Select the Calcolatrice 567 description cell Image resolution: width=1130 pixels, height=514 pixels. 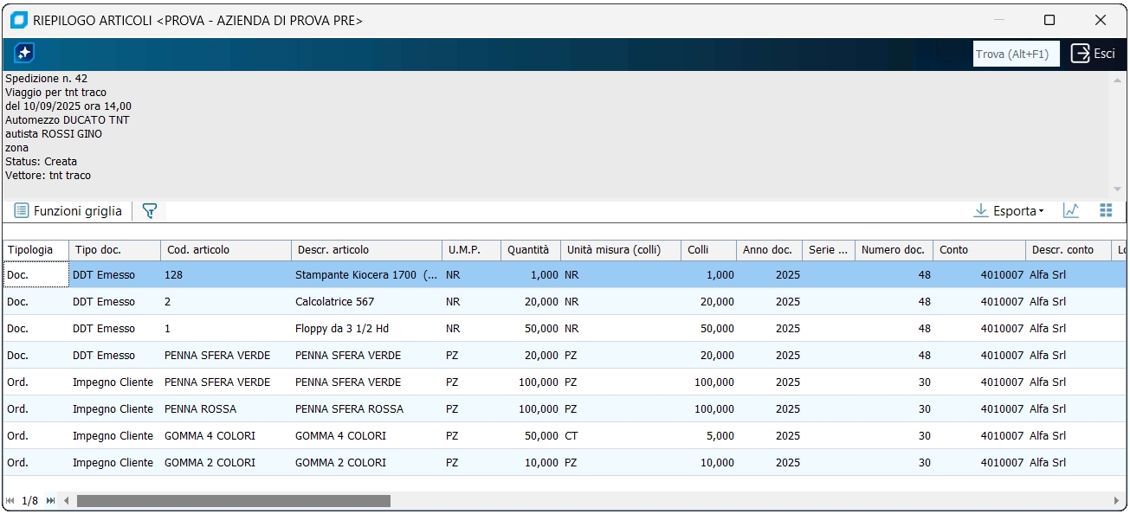[x=367, y=302]
